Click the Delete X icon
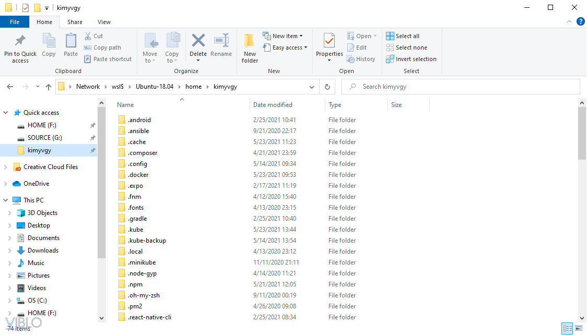This screenshot has width=587, height=335. pos(198,40)
